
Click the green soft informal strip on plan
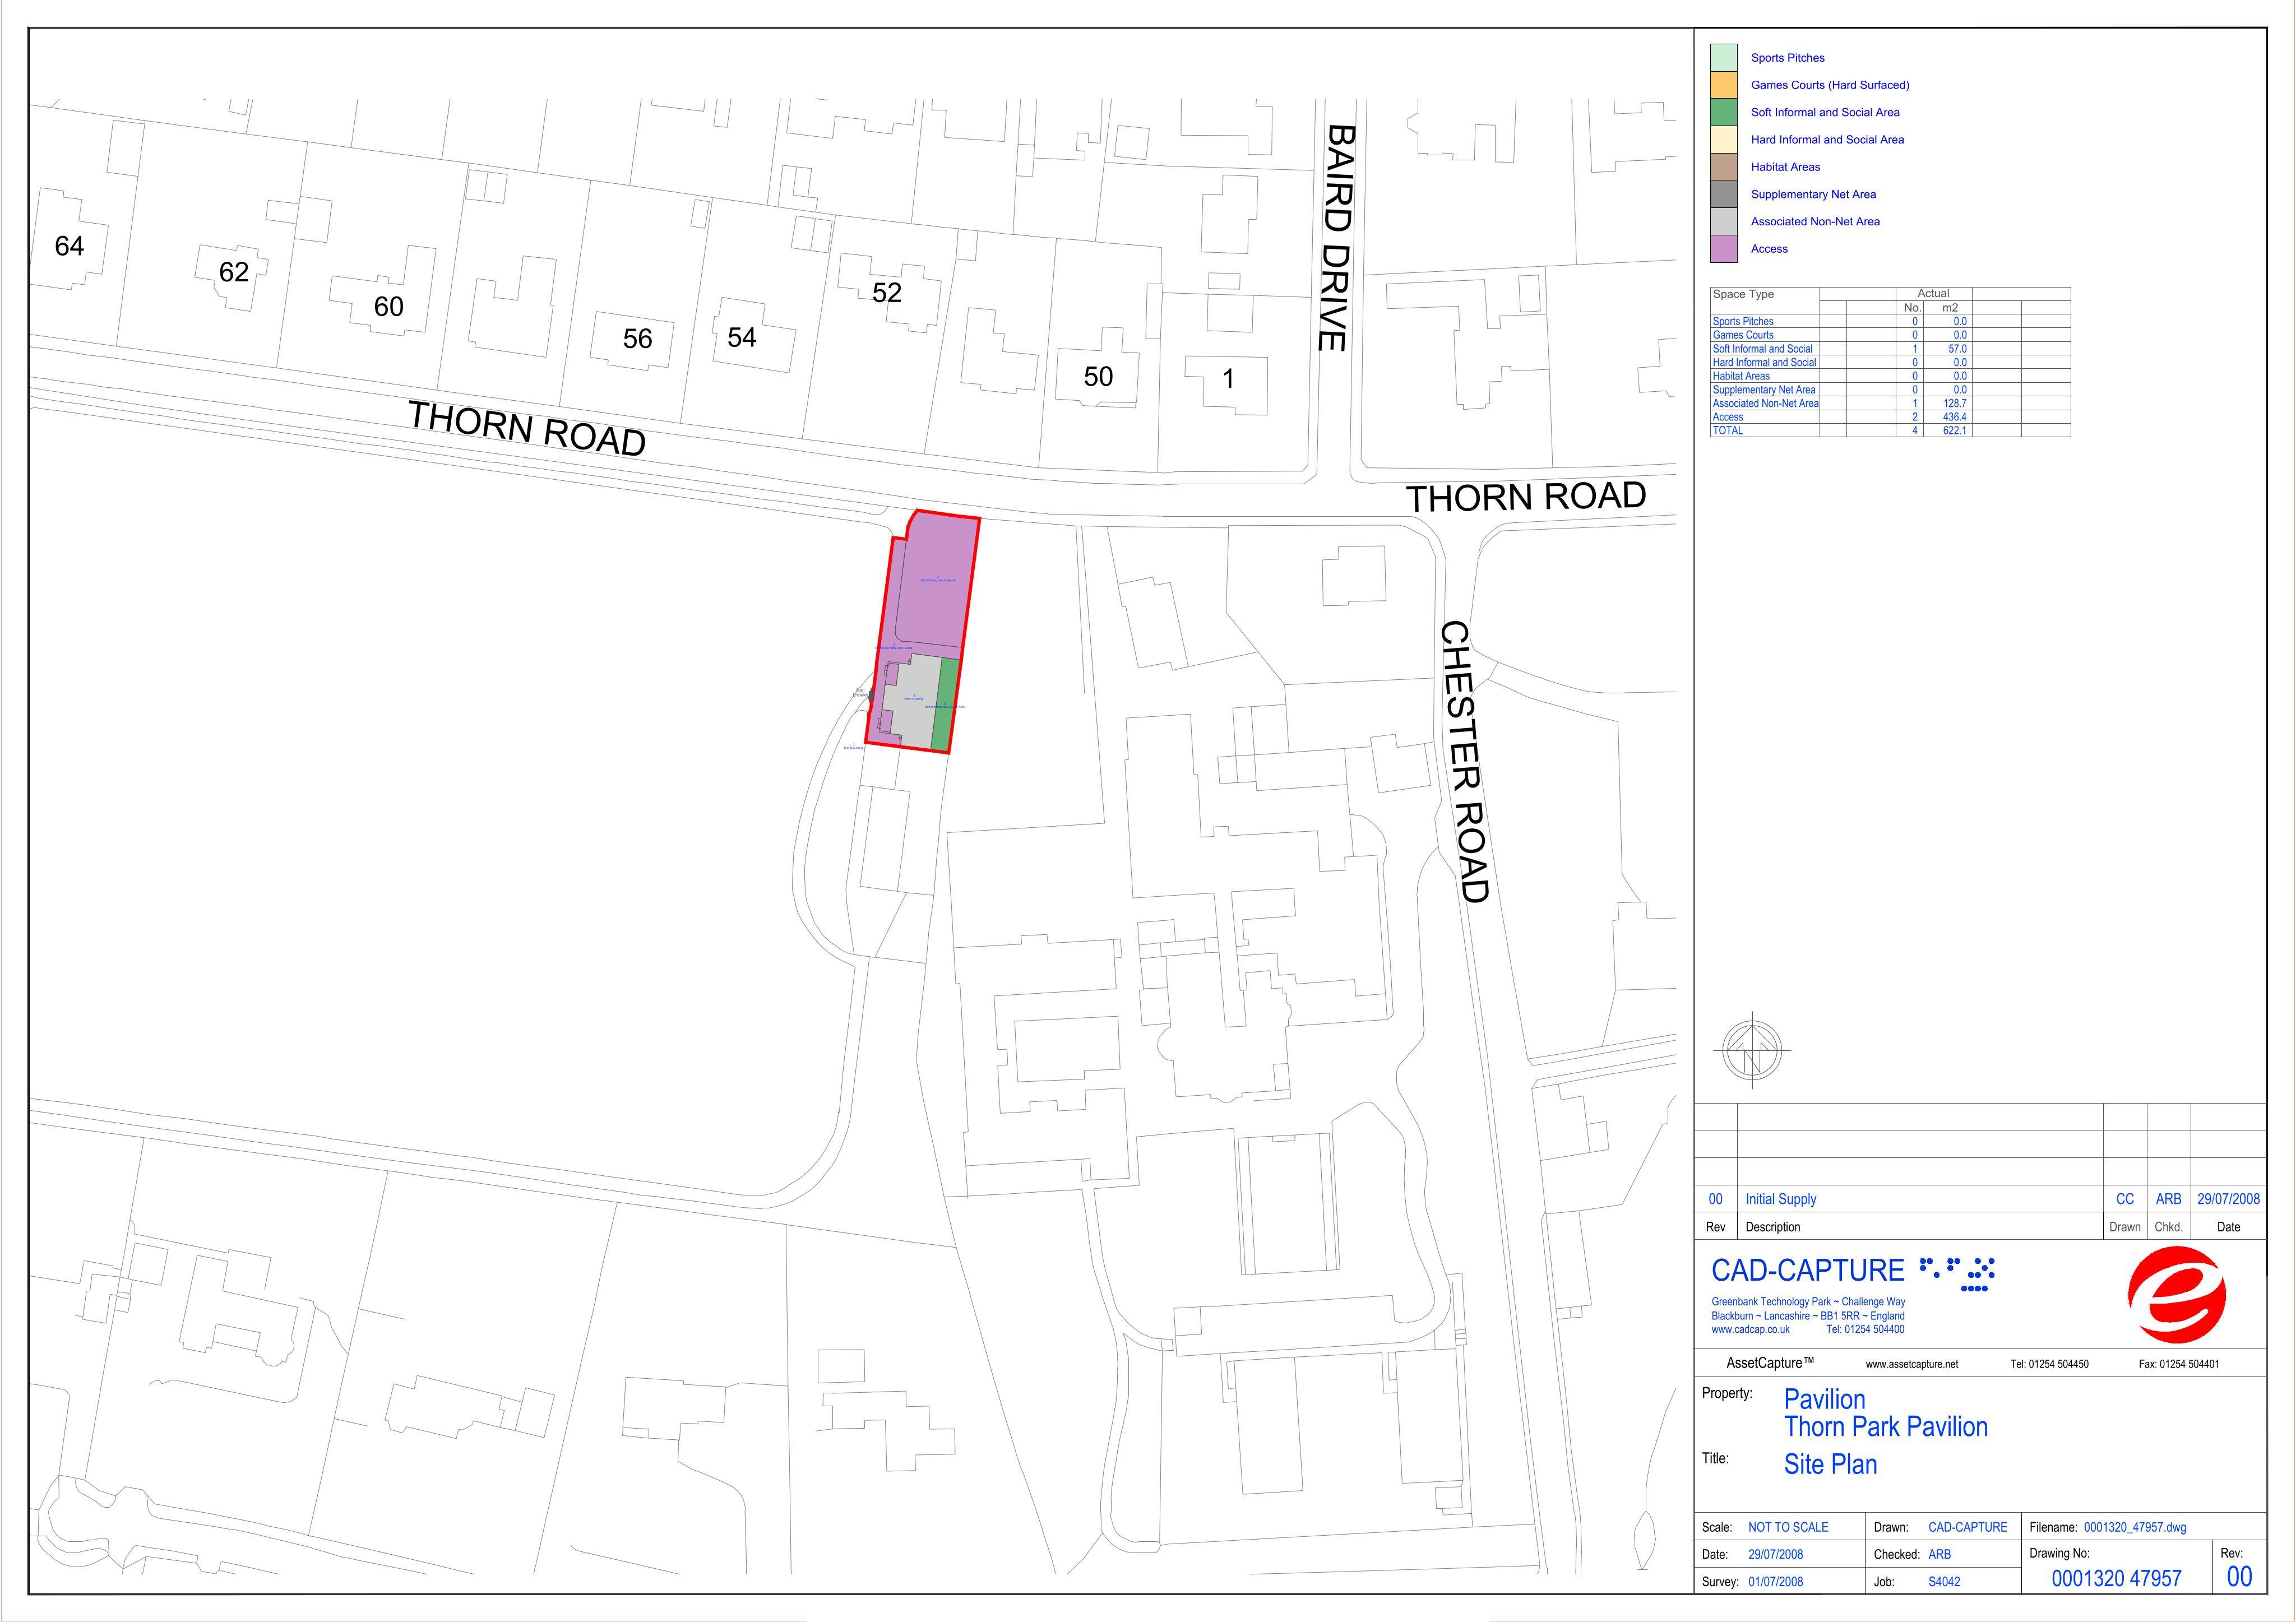click(x=946, y=705)
